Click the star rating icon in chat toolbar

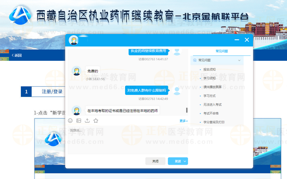point(96,121)
